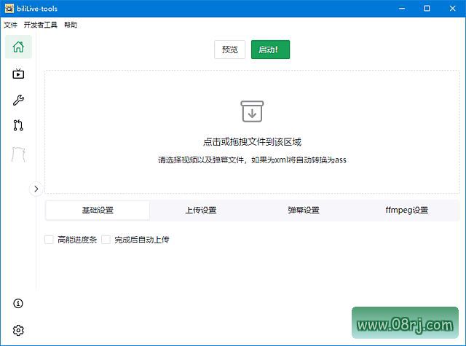Minimize the biliLive-tools window

(402, 8)
